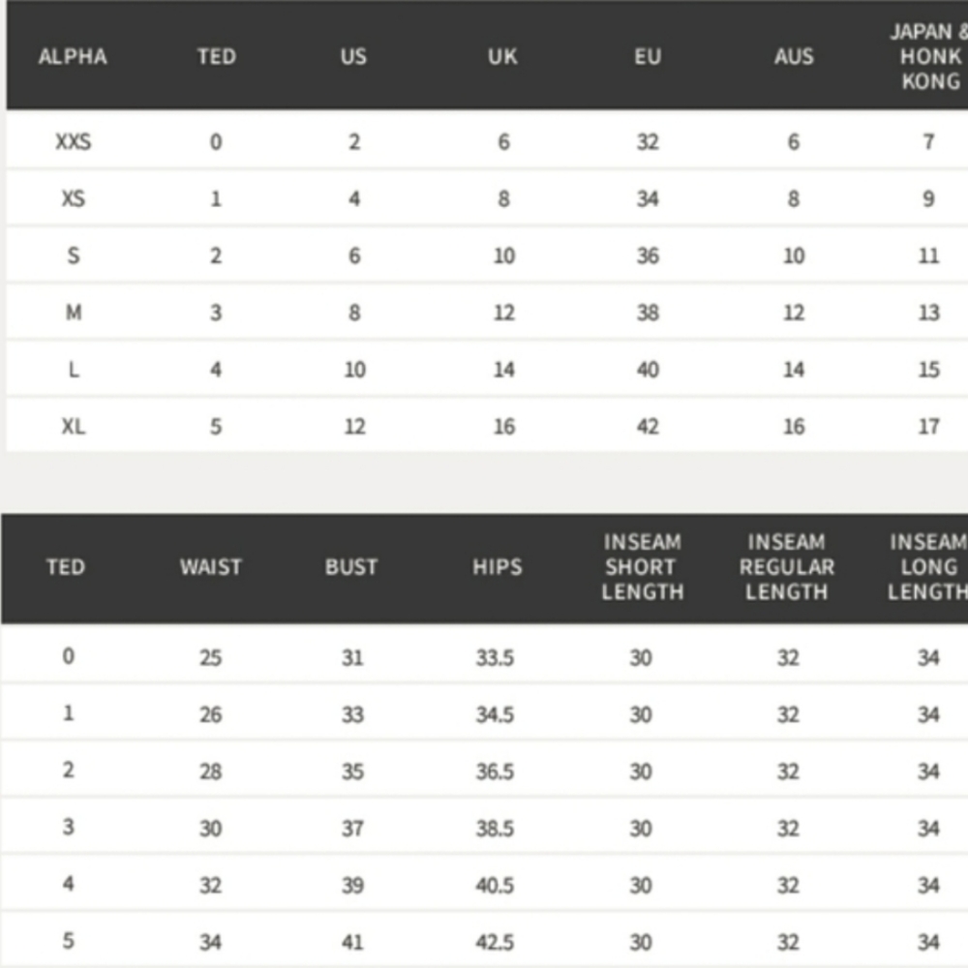This screenshot has width=968, height=968.
Task: Select the EU column header
Action: click(x=648, y=57)
